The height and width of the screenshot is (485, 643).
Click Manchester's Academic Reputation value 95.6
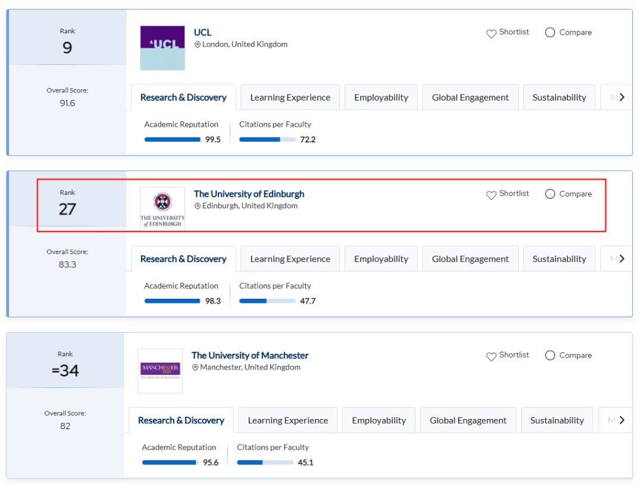[x=210, y=463]
